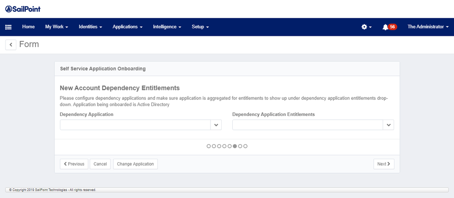
Task: Expand Dependency Application Entitlements dropdown arrow
Action: click(x=388, y=125)
